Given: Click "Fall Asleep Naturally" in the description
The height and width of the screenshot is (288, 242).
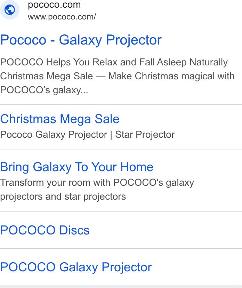Looking at the screenshot, I should click(x=184, y=62).
